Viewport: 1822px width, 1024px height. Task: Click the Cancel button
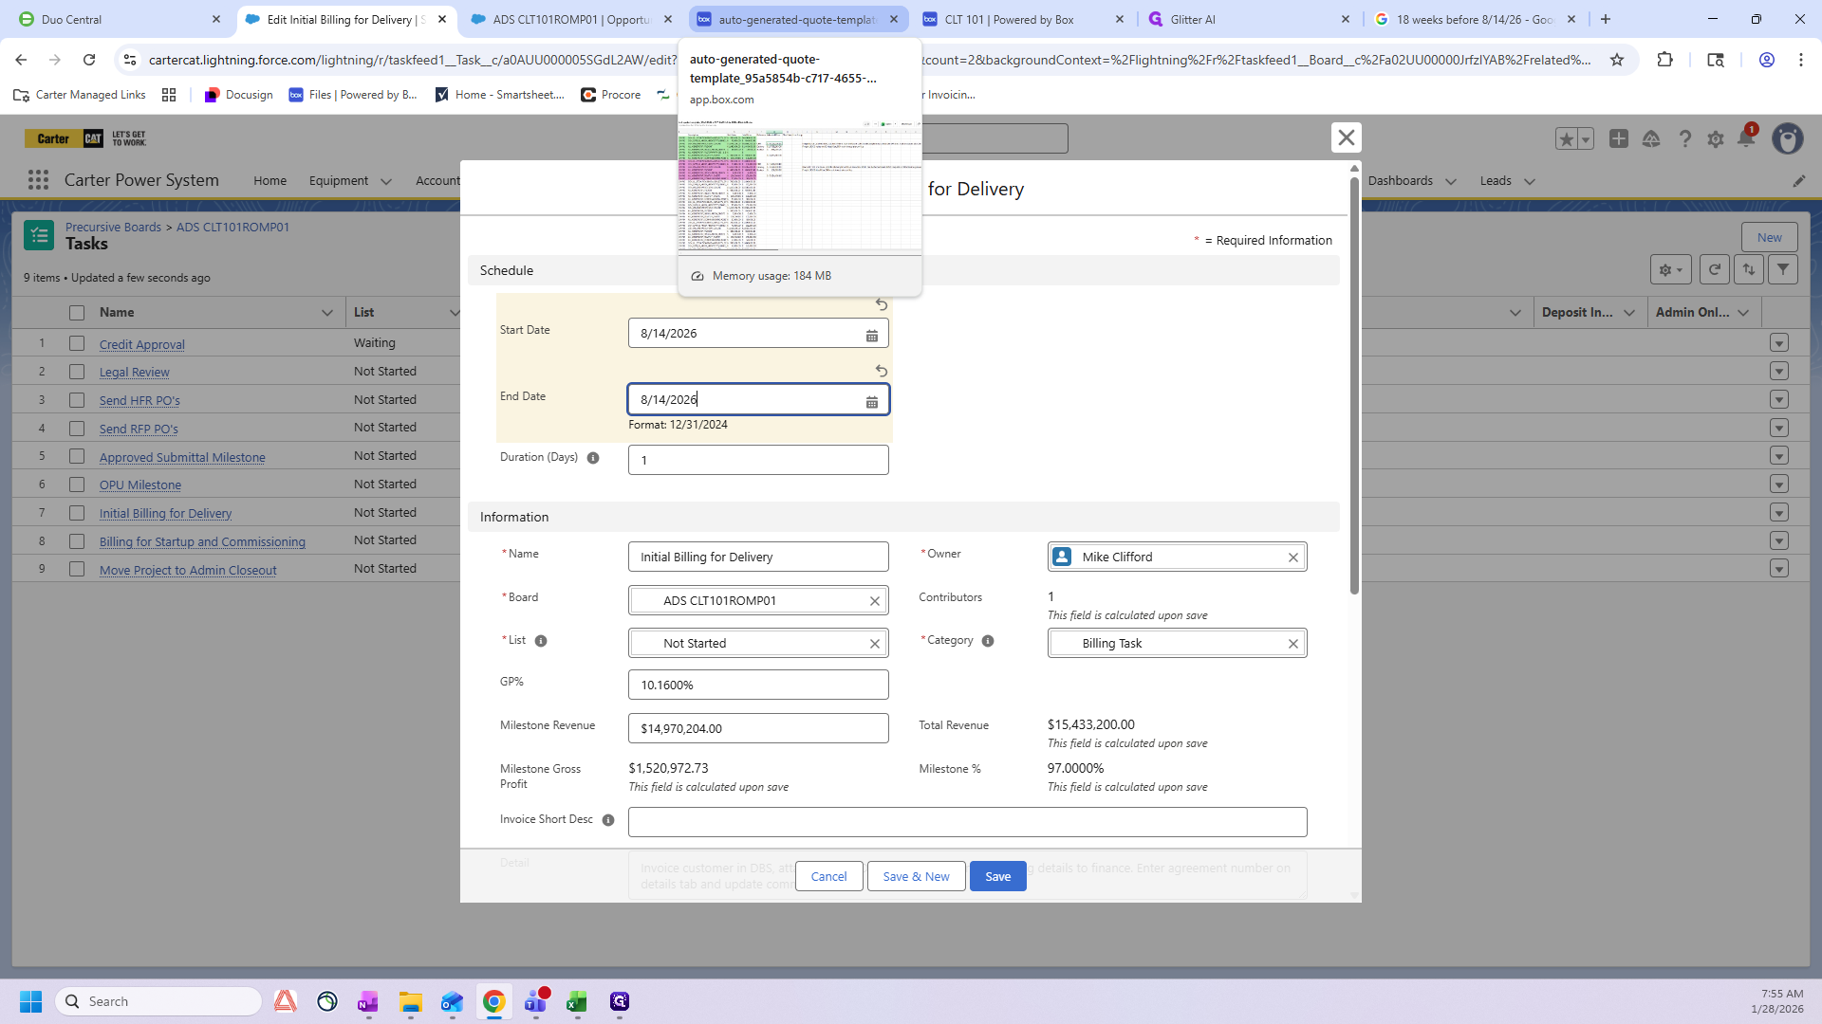point(828,876)
